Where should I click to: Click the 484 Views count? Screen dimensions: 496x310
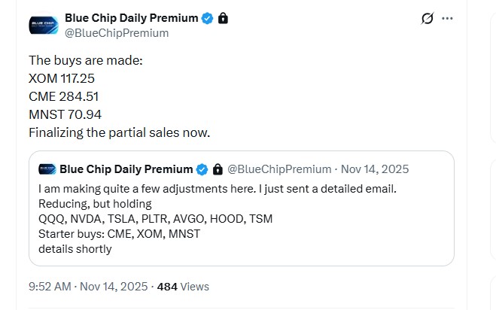183,287
